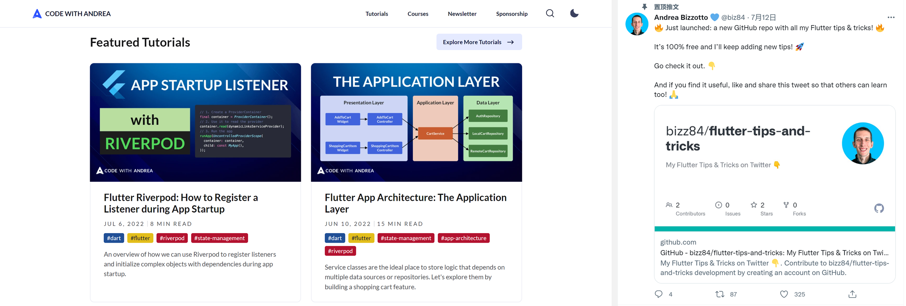906x306 pixels.
Task: Click Andrea Bizzotto's tweet avatar
Action: pos(637,24)
